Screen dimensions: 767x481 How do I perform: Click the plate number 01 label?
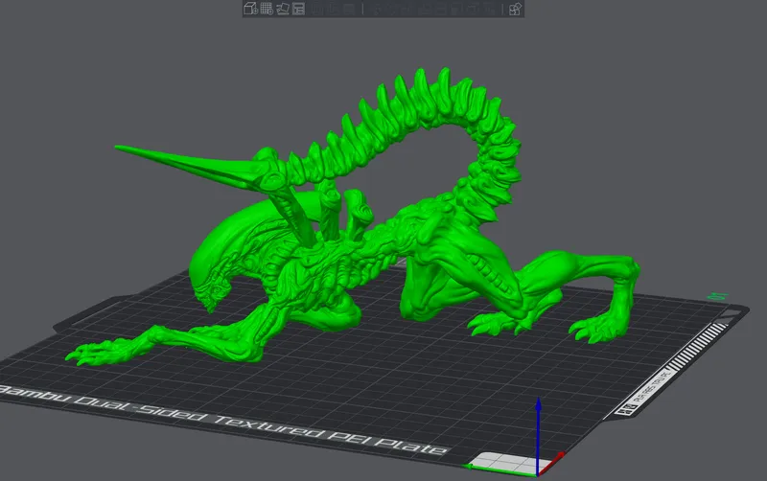pos(717,297)
